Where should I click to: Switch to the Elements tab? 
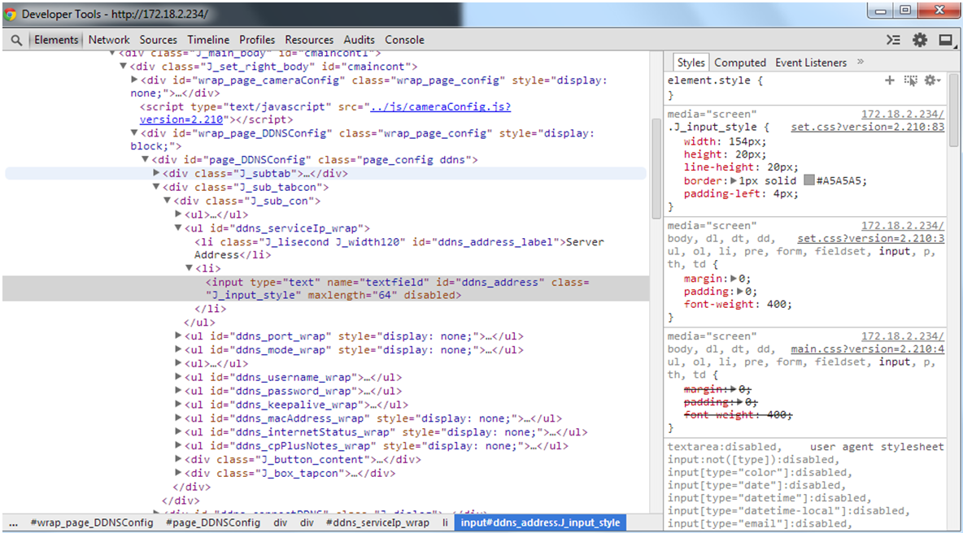tap(56, 40)
